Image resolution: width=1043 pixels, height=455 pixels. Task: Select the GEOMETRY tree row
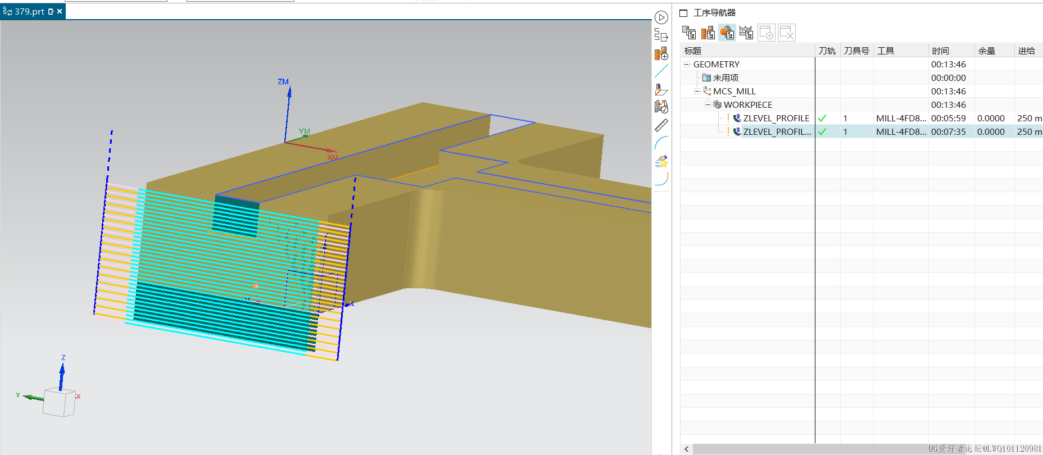(861, 64)
